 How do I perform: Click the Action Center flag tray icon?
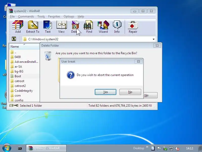pos(159,148)
